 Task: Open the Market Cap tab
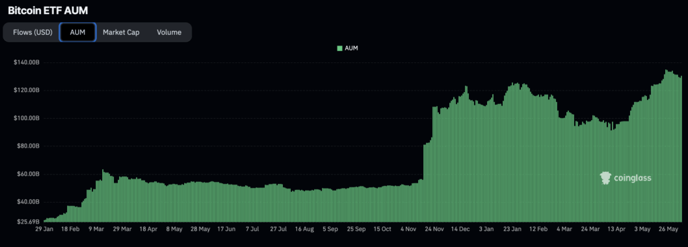[x=121, y=32]
